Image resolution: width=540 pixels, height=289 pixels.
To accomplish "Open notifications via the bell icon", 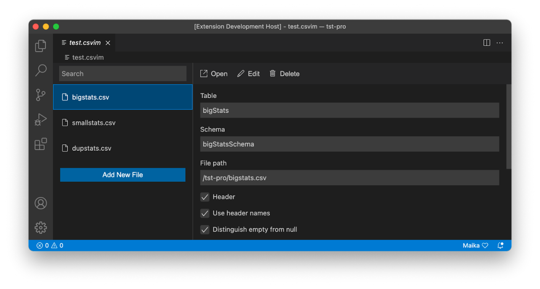I will pyautogui.click(x=500, y=245).
